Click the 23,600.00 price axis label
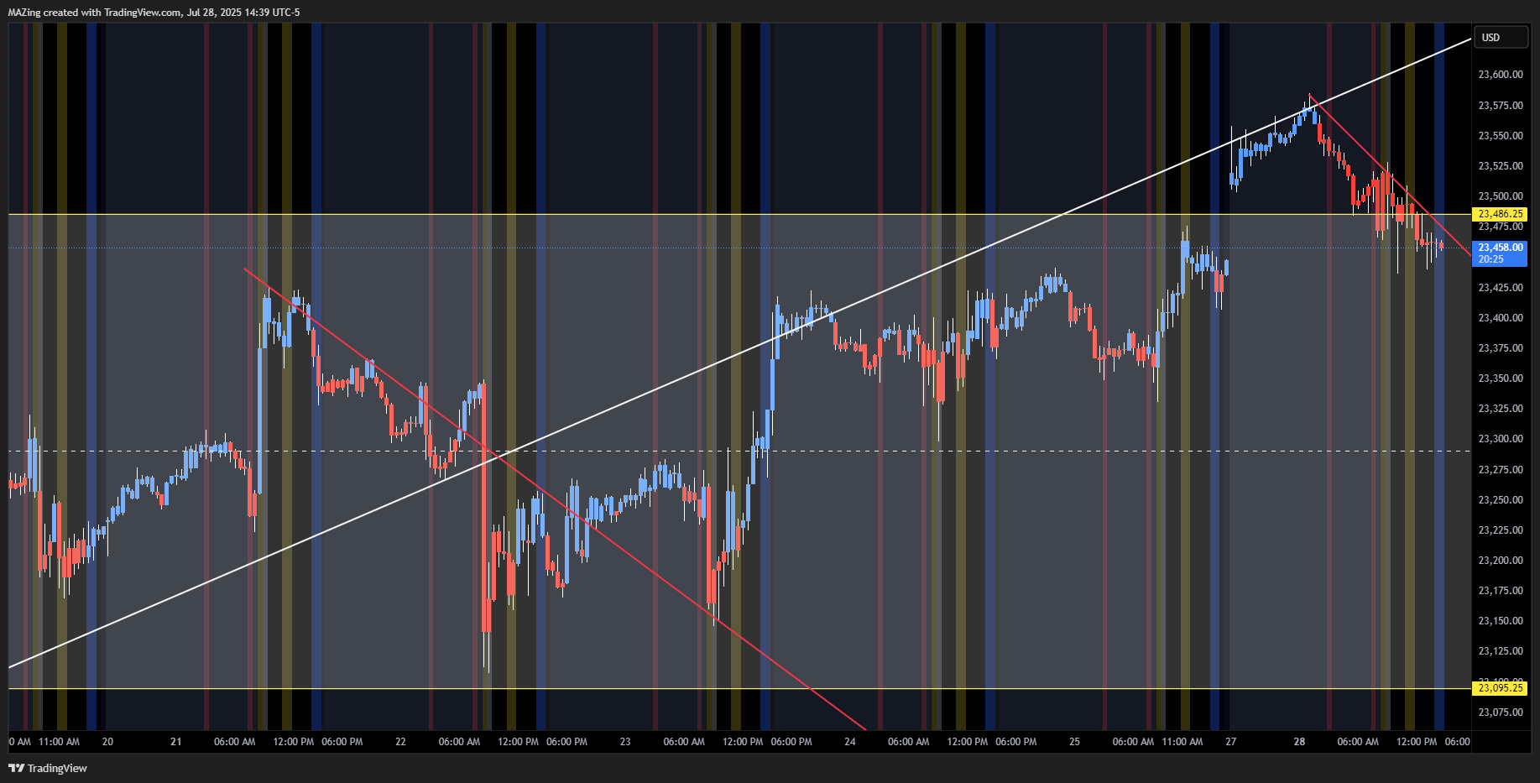The height and width of the screenshot is (783, 1540). (1501, 75)
